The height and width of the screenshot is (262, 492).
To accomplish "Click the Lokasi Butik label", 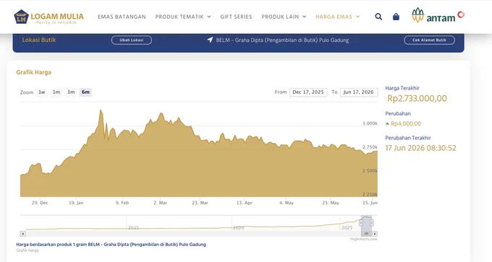I will [x=39, y=40].
